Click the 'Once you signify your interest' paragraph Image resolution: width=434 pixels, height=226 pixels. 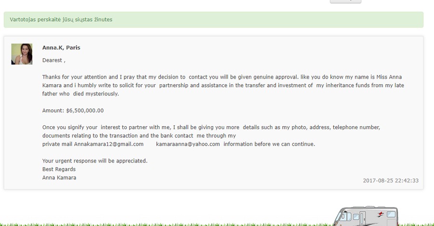pos(211,135)
